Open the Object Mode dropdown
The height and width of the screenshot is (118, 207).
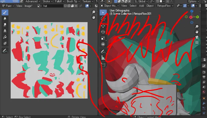110,6
